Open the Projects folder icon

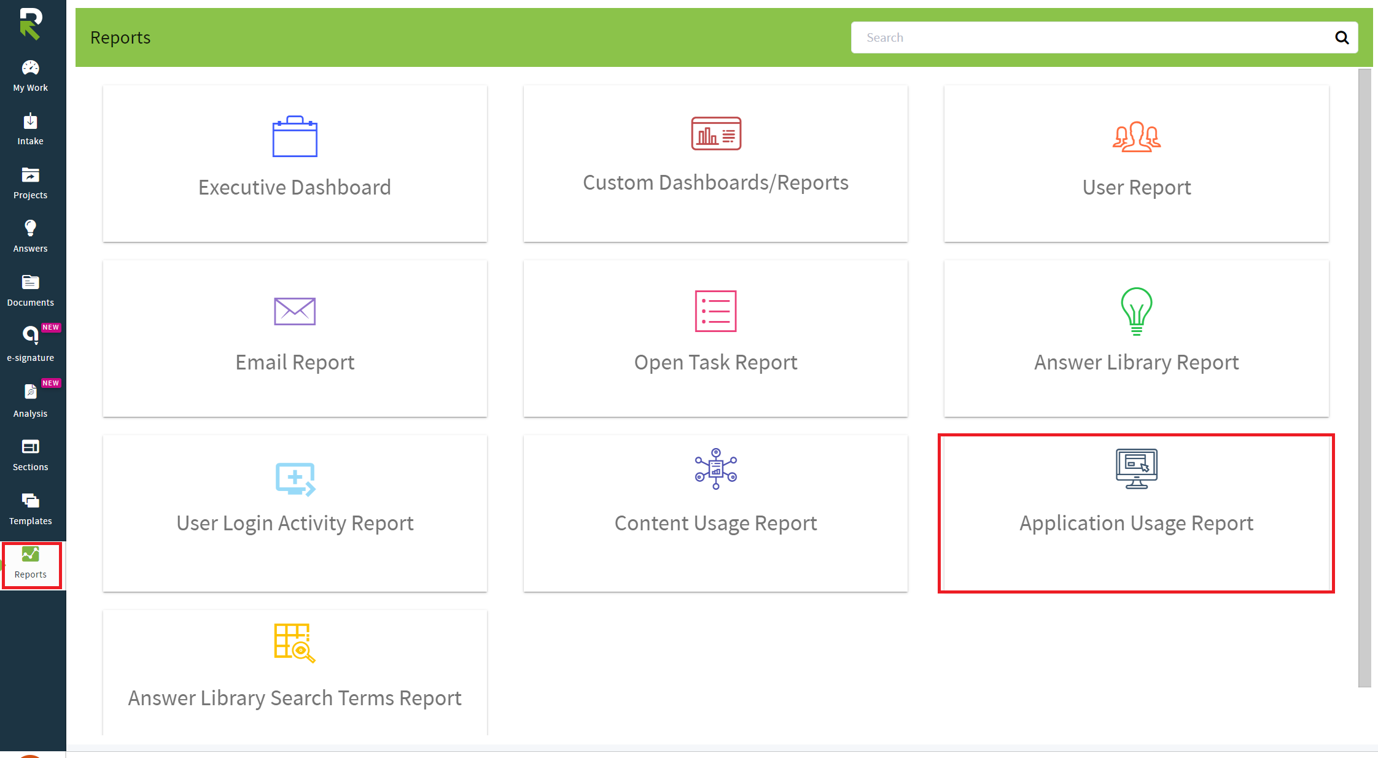point(31,175)
